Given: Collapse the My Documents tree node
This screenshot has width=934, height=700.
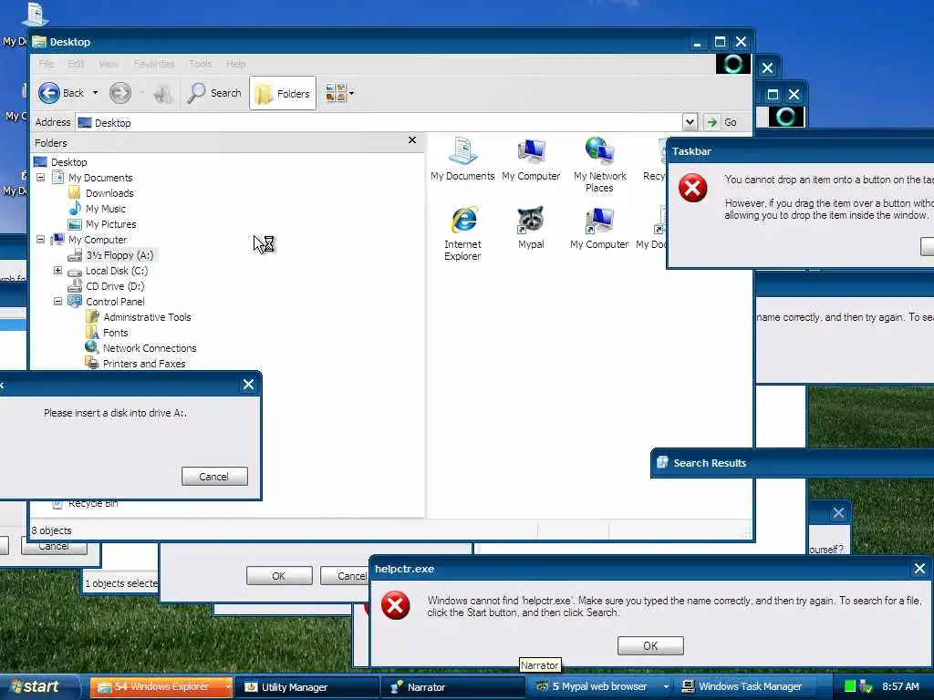Looking at the screenshot, I should tap(40, 178).
